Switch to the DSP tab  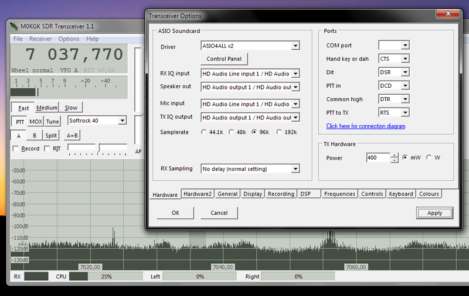coord(305,194)
